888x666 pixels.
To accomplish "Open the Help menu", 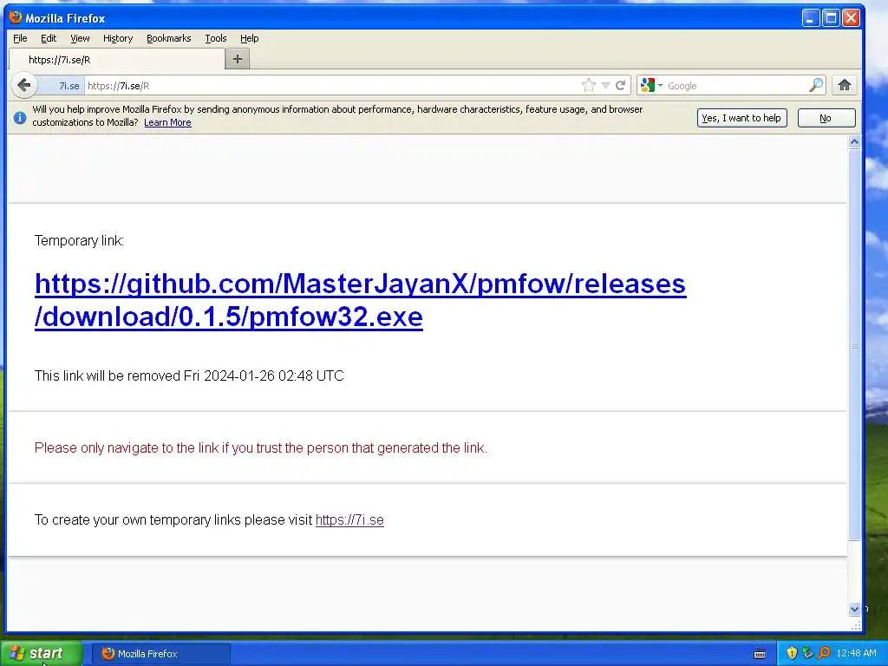I will coord(249,38).
